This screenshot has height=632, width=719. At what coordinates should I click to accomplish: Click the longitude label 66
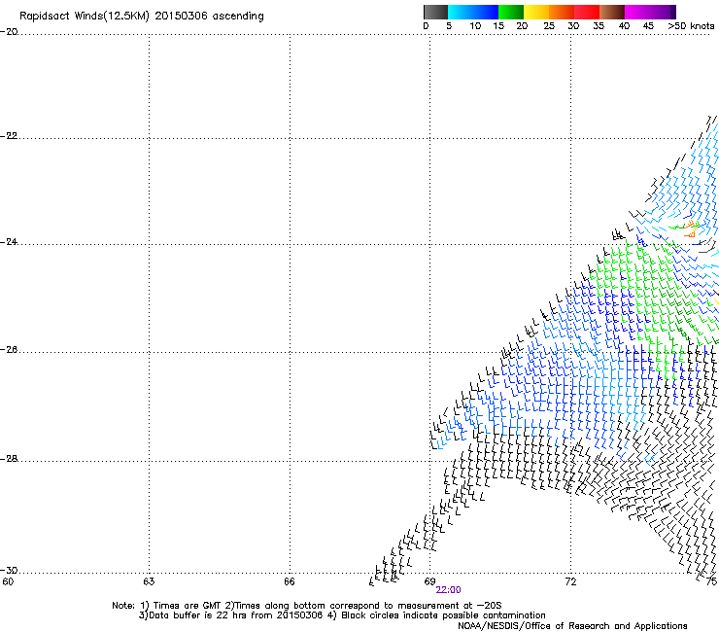290,582
